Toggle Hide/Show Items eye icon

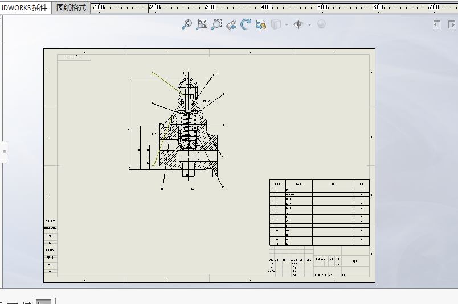point(298,24)
